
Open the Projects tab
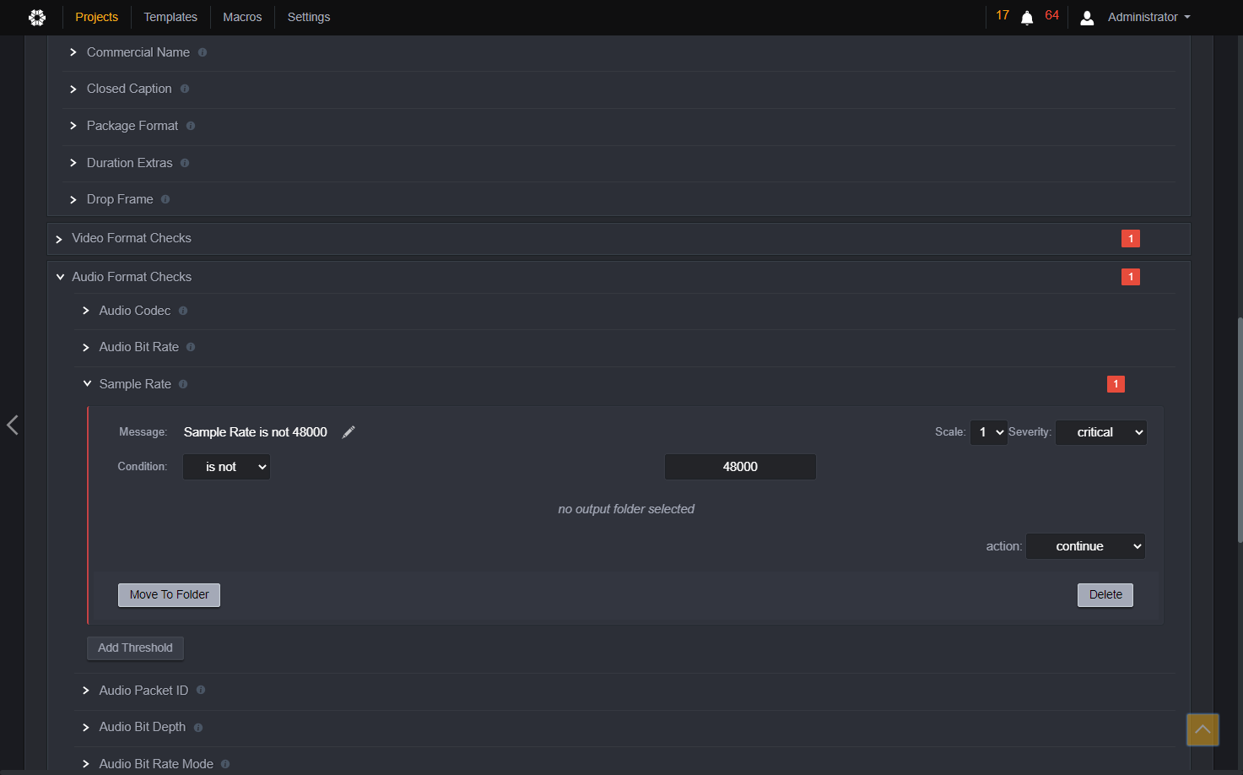[x=96, y=17]
